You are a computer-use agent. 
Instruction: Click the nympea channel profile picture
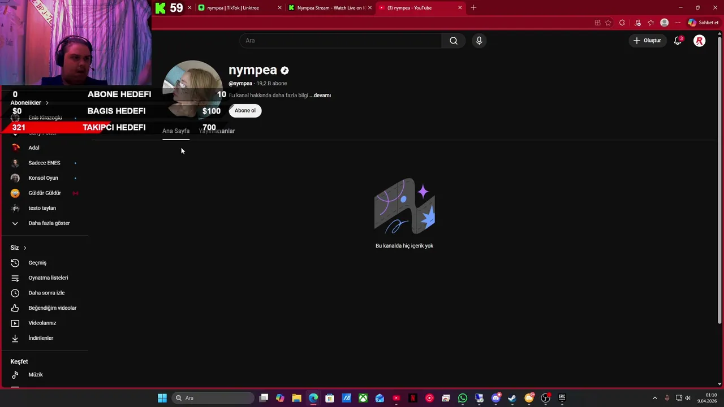click(192, 89)
